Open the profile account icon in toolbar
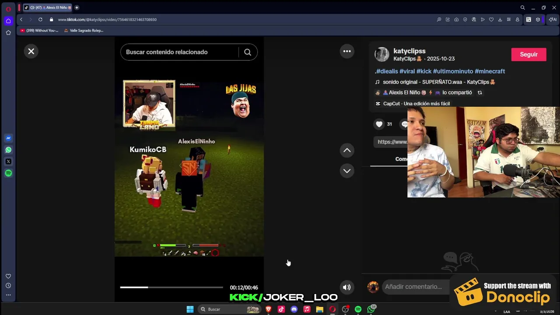This screenshot has width=560, height=315. (518, 19)
